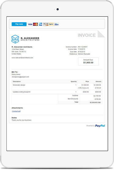The height and width of the screenshot is (170, 114).
Task: Click the R. Alexander Architecture cube logo
Action: (x=15, y=39)
